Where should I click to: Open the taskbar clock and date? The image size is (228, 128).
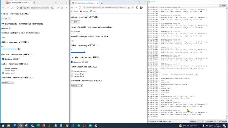point(218,126)
